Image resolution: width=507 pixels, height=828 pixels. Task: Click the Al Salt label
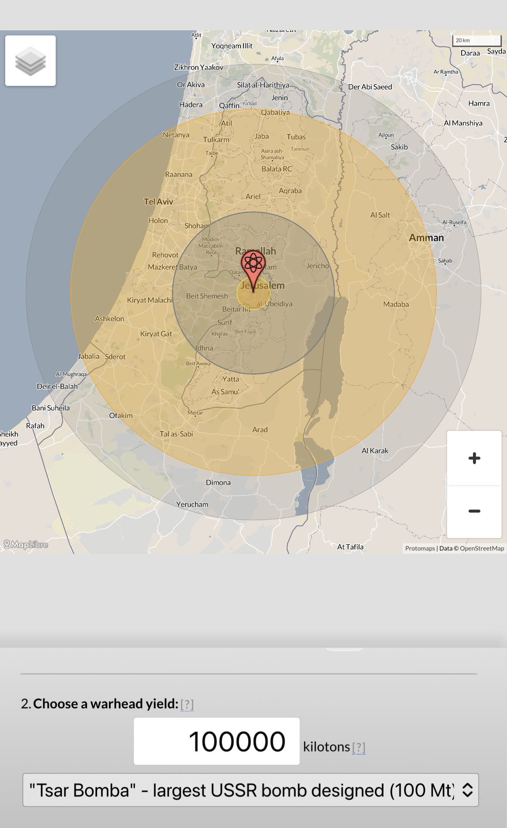[x=380, y=215]
